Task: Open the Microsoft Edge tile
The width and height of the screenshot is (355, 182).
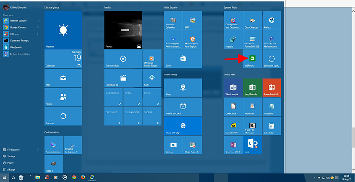Action: [183, 126]
